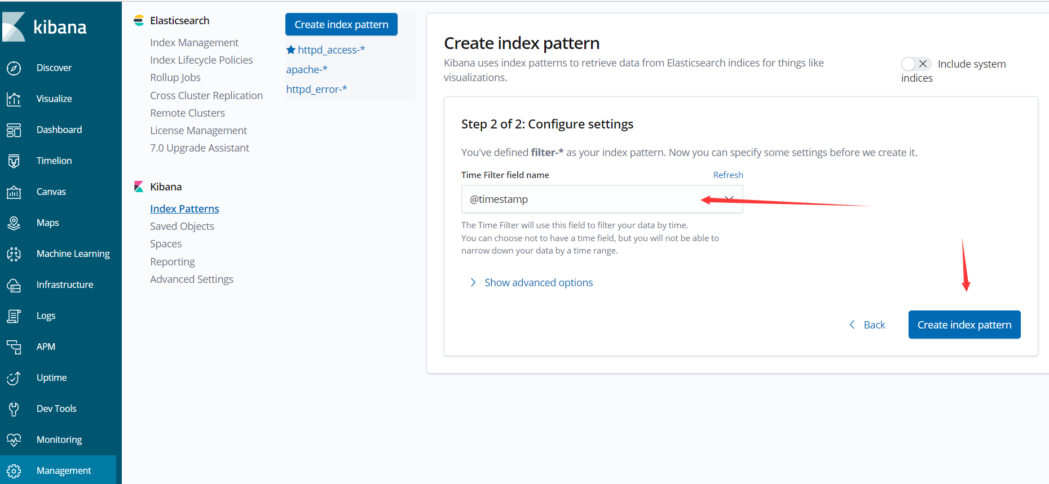This screenshot has height=484, width=1049.
Task: Open Machine Learning icon in sidebar
Action: [x=14, y=254]
